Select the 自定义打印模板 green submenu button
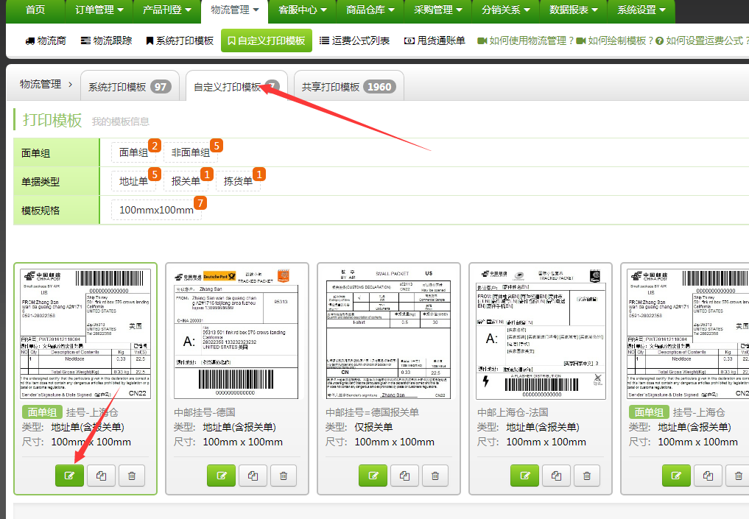749x519 pixels. point(267,40)
